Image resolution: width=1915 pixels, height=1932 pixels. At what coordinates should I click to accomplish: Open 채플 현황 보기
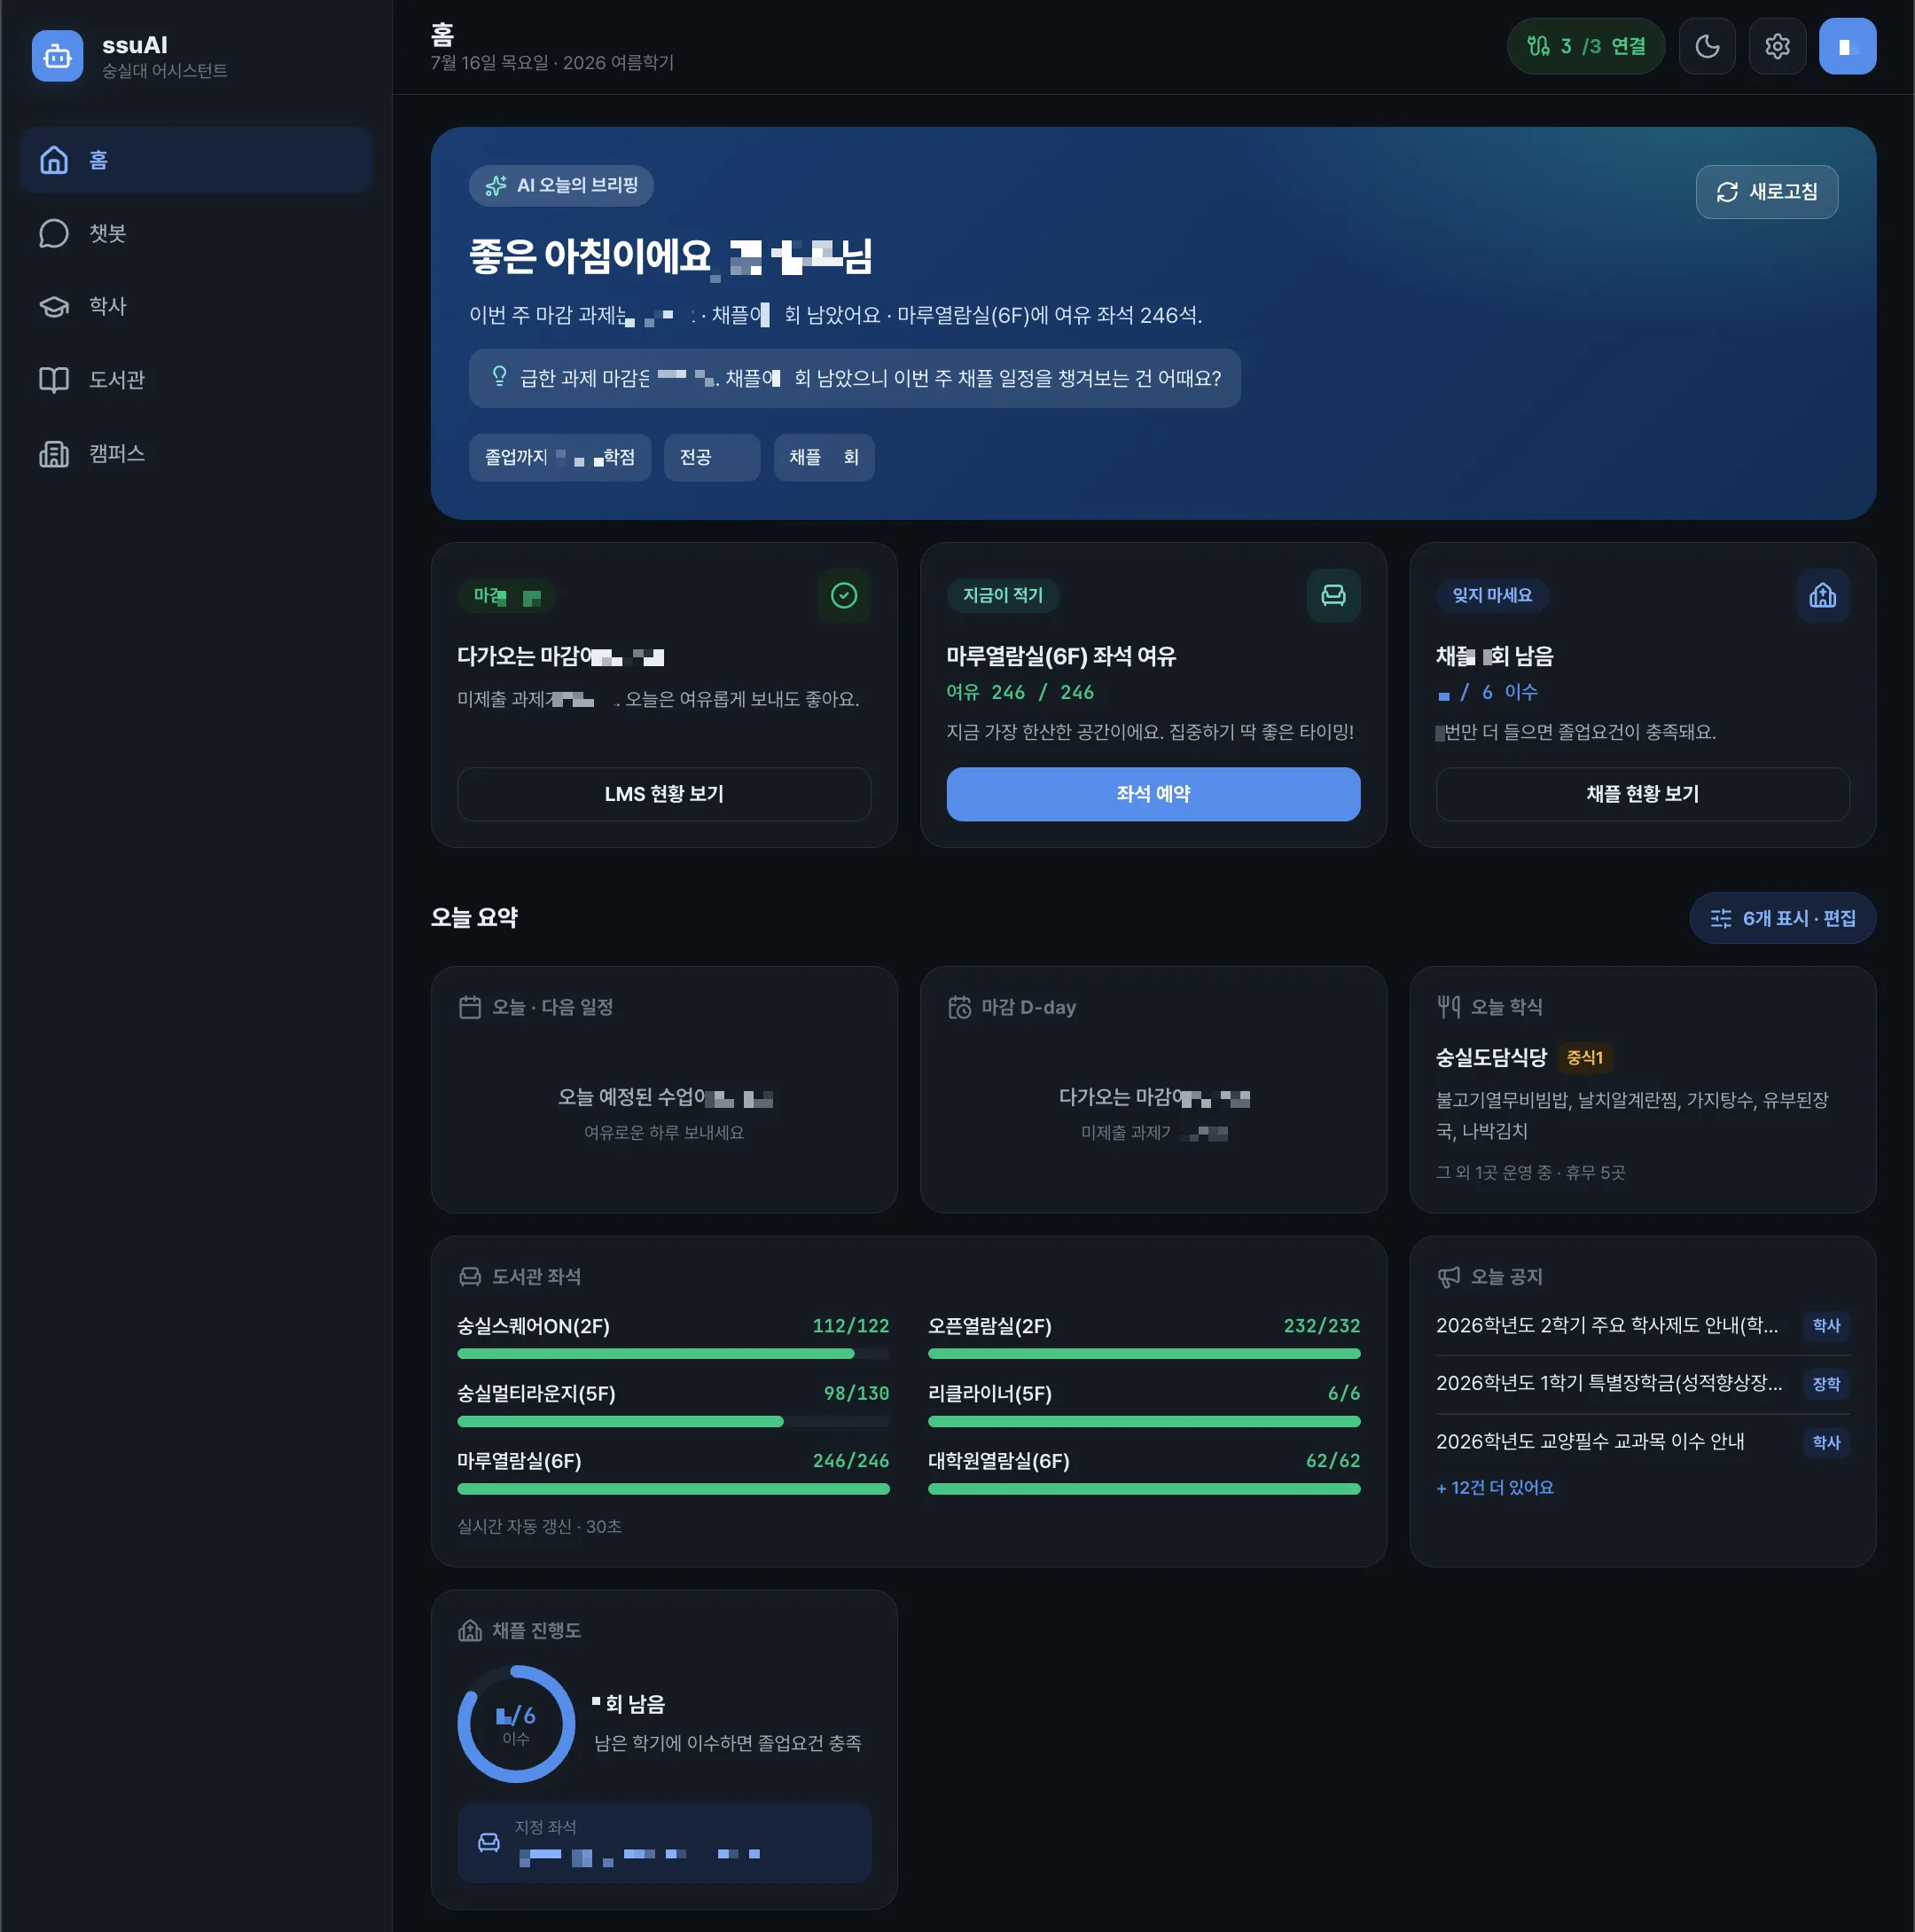coord(1642,794)
